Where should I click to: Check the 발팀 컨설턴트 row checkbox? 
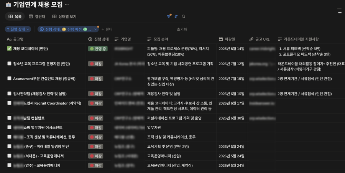click(x=9, y=118)
